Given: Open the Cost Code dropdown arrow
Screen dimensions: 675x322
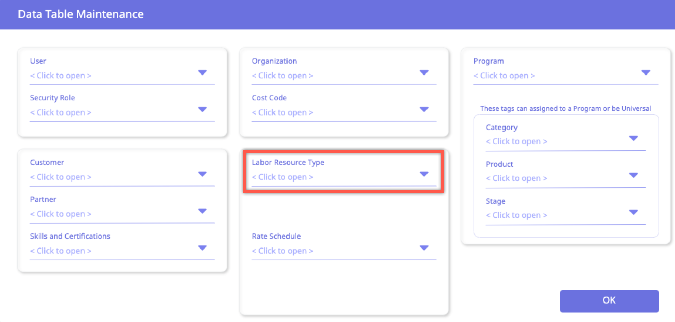Looking at the screenshot, I should [424, 109].
